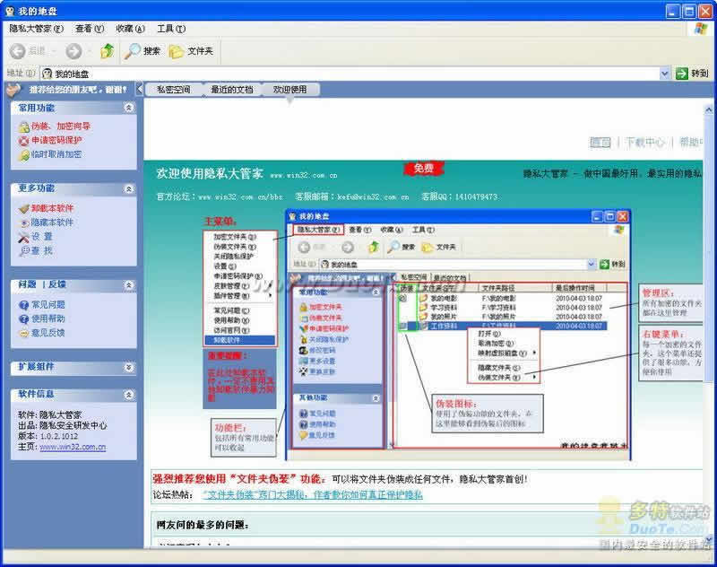Switch to the 最近的文档 tab
The image size is (717, 567).
pos(232,90)
